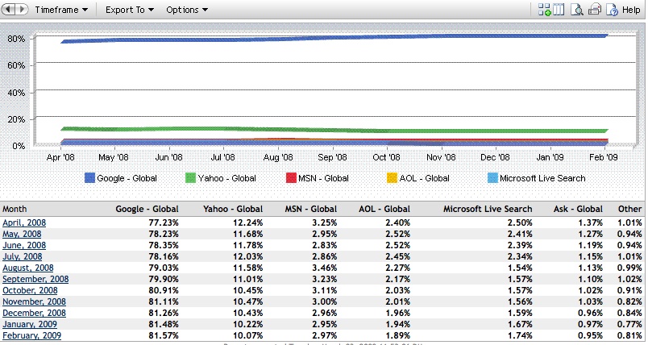This screenshot has width=648, height=345.
Task: Open the February, 2009 link
Action: click(31, 335)
